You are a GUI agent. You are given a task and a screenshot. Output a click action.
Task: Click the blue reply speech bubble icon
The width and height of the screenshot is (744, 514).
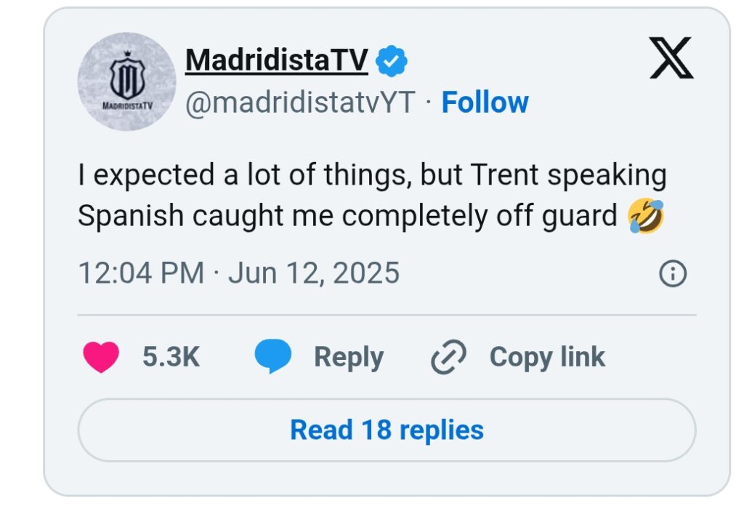(273, 357)
